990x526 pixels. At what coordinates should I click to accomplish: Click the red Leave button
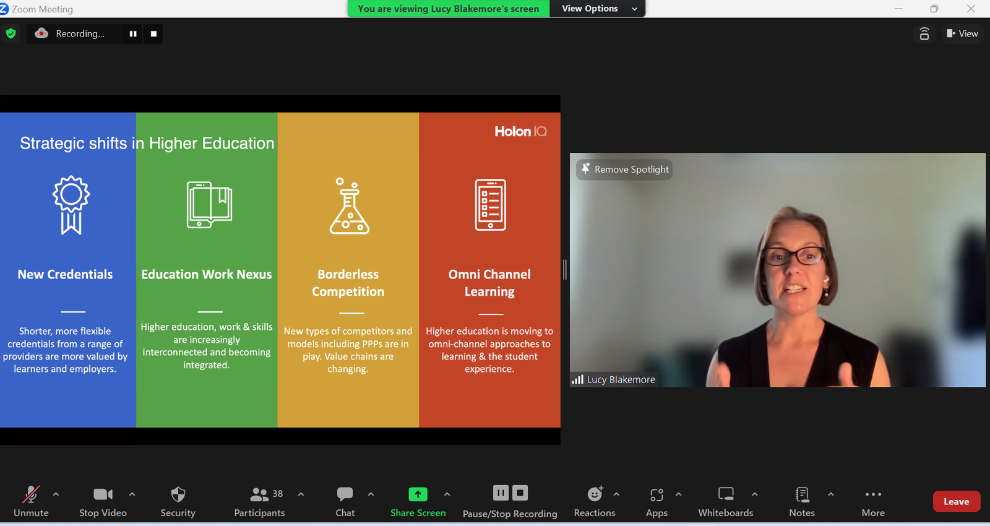point(956,501)
